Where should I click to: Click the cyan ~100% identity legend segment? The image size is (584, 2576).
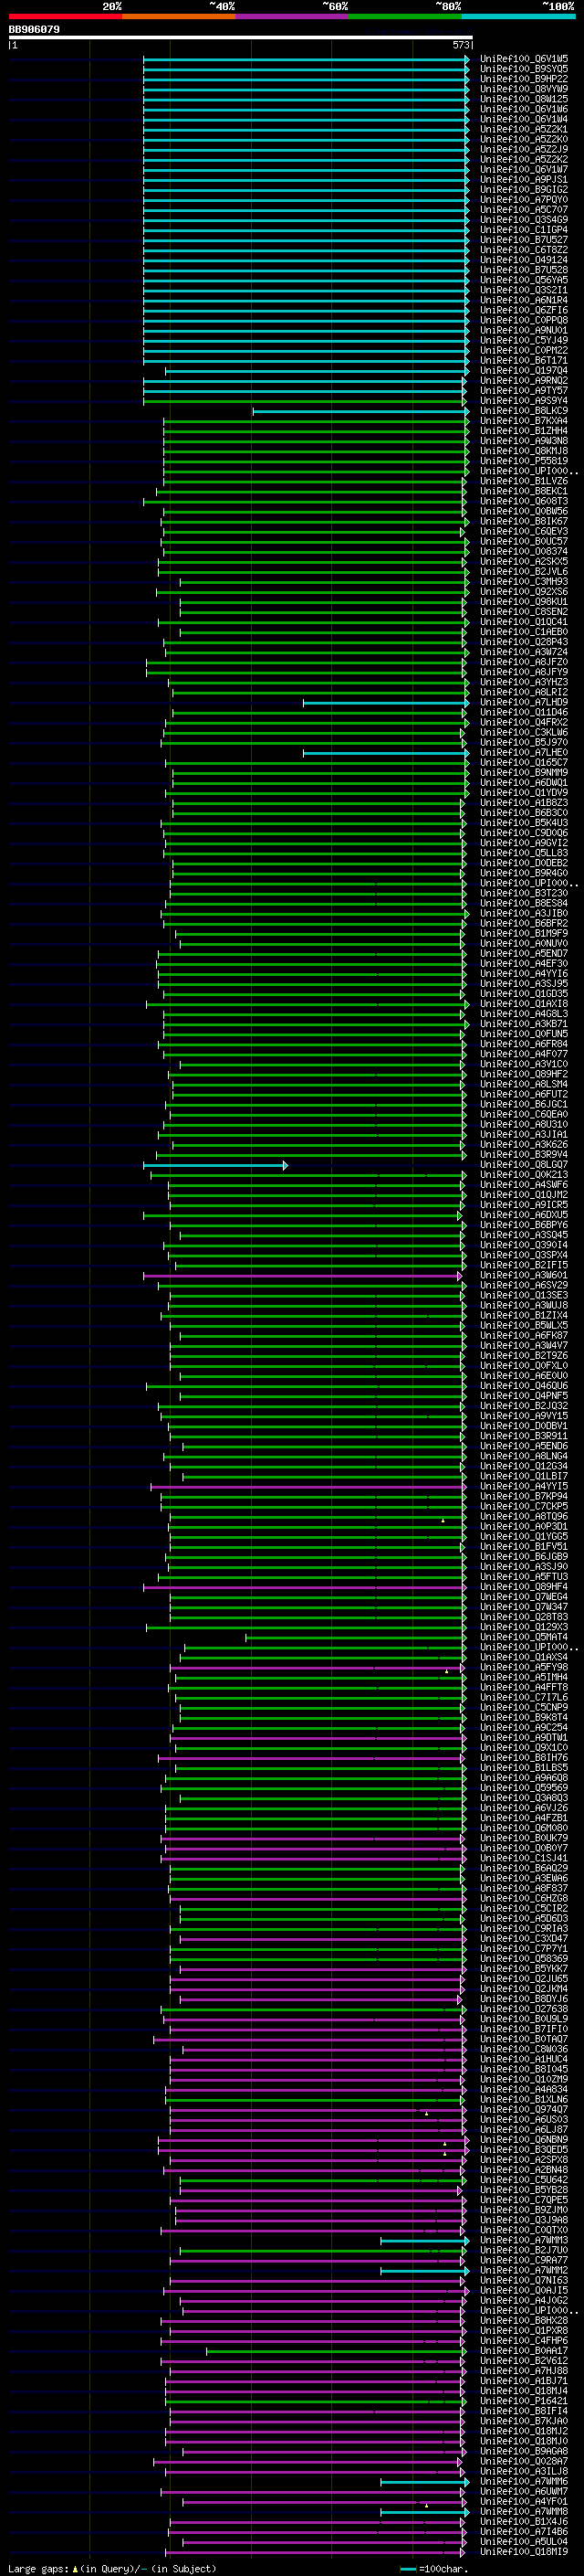[518, 16]
